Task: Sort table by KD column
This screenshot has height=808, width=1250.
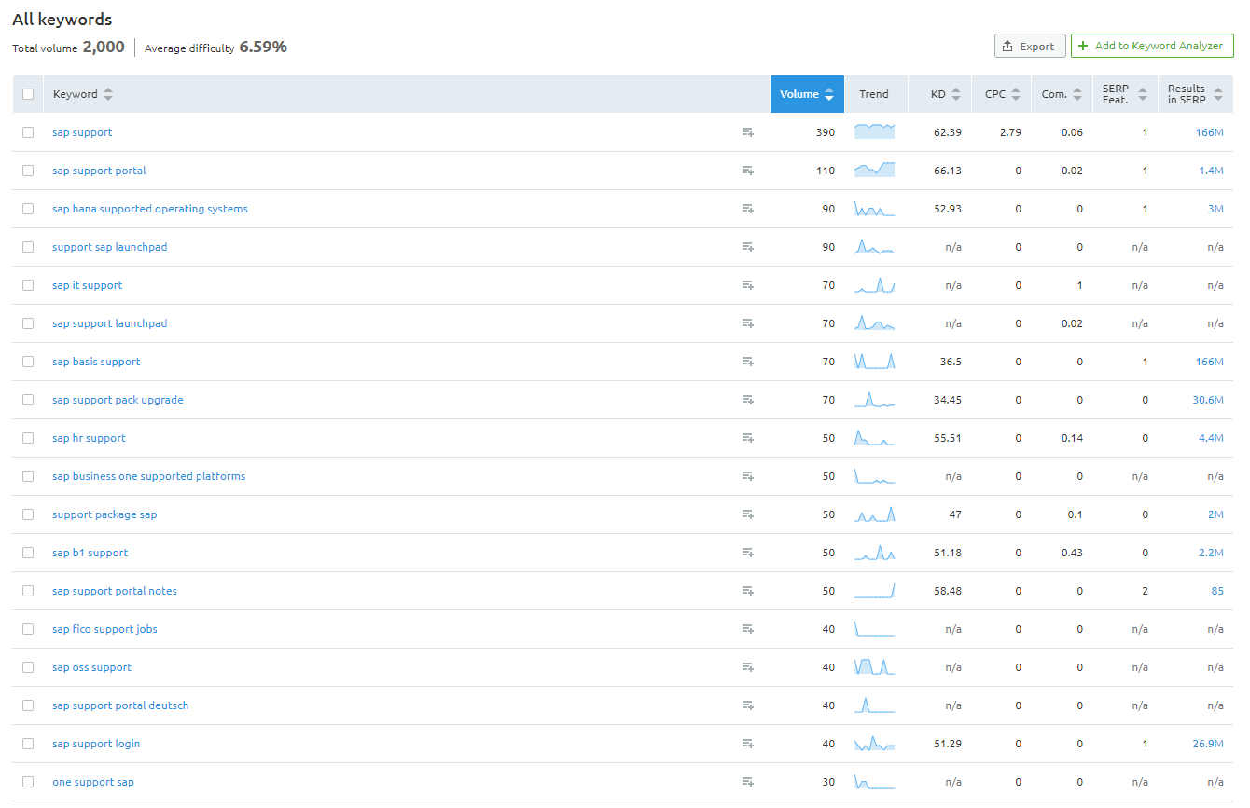Action: click(946, 94)
